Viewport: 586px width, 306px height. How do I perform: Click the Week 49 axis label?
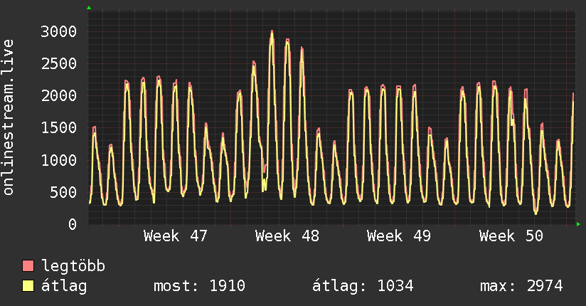click(399, 236)
